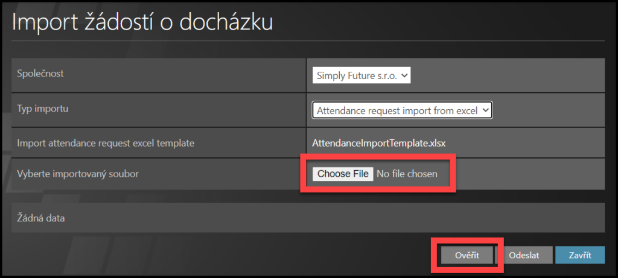
Task: Select the Společnost field label
Action: pos(40,74)
